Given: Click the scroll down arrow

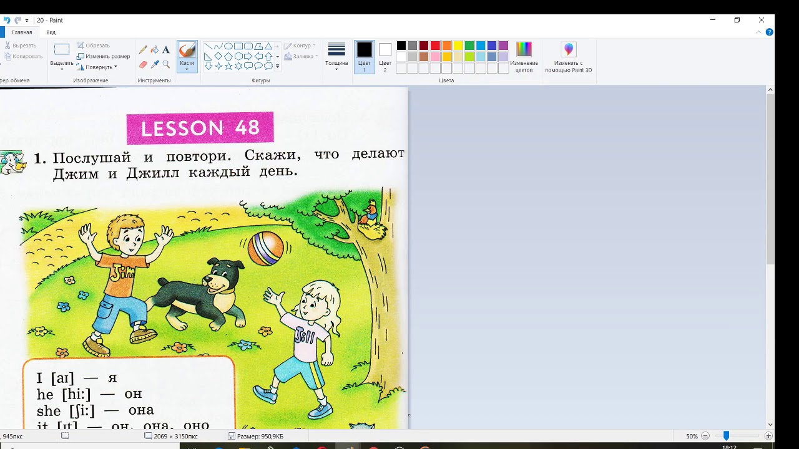Looking at the screenshot, I should pyautogui.click(x=770, y=425).
